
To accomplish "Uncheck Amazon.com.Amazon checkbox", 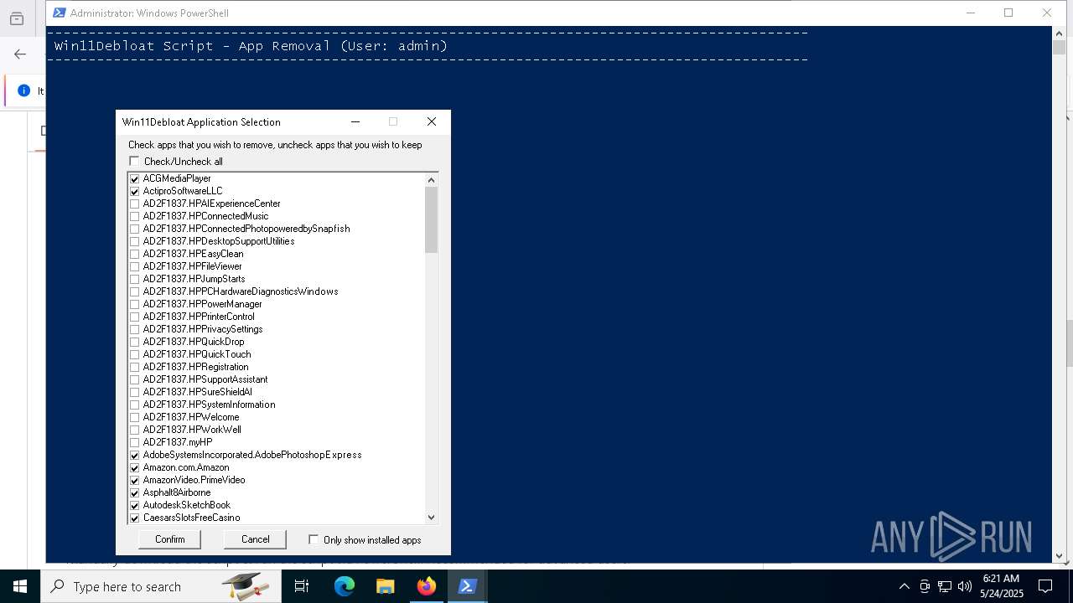I will coord(135,467).
